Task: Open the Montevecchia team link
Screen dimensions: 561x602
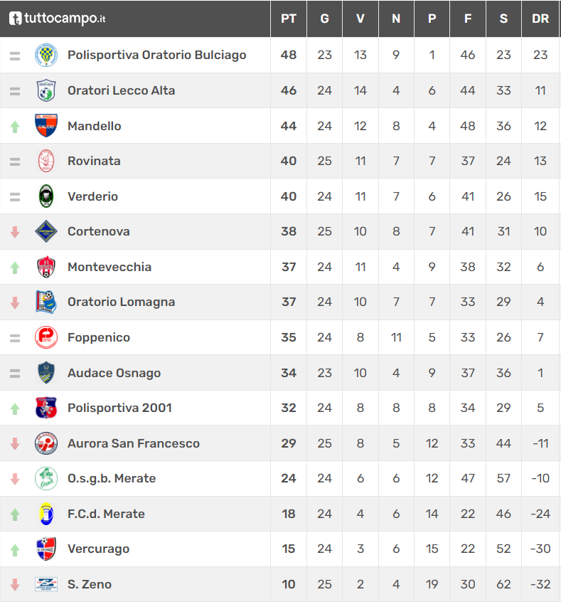Action: pyautogui.click(x=109, y=267)
